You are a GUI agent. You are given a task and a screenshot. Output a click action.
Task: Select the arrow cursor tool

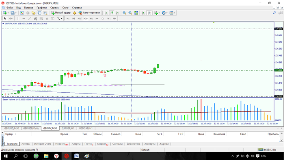coord(5,19)
